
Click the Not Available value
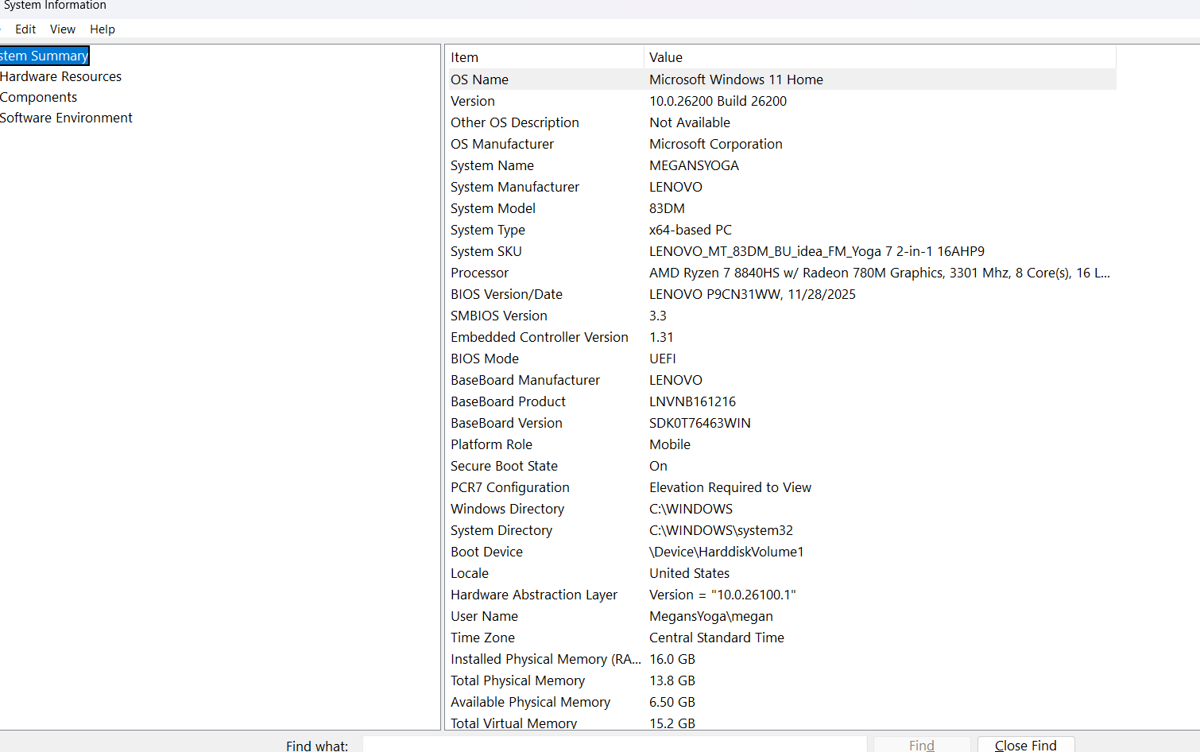689,122
